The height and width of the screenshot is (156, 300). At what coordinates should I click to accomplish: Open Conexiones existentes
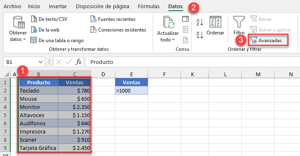(x=118, y=30)
